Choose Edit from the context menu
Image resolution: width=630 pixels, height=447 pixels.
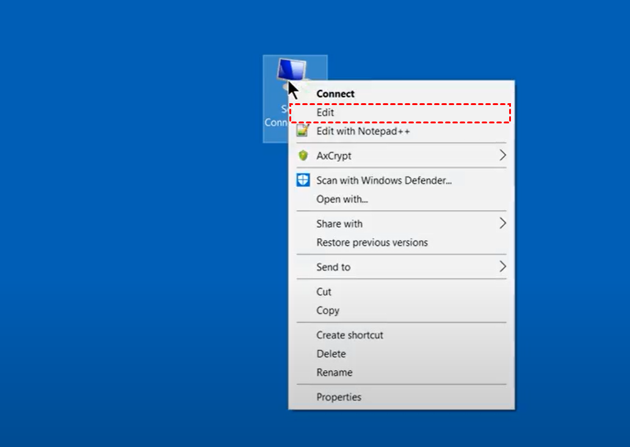[x=400, y=112]
